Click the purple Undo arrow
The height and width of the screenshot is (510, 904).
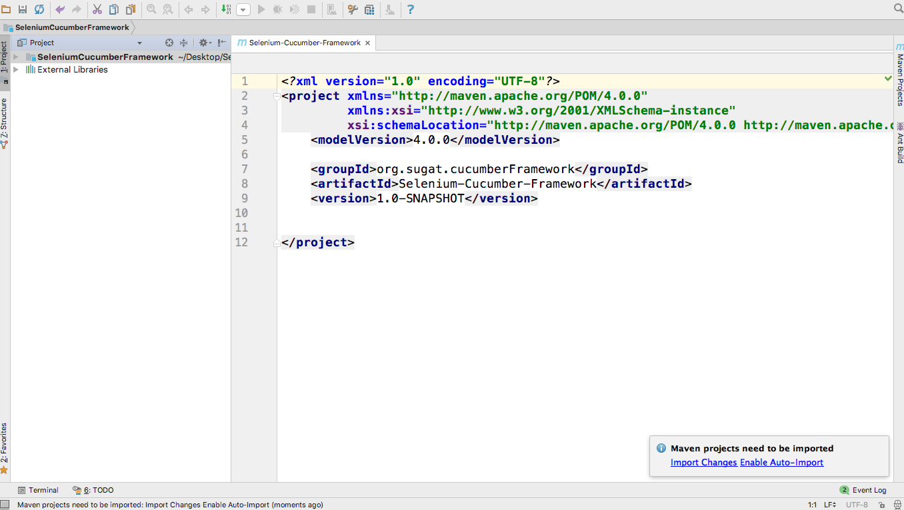coord(60,9)
